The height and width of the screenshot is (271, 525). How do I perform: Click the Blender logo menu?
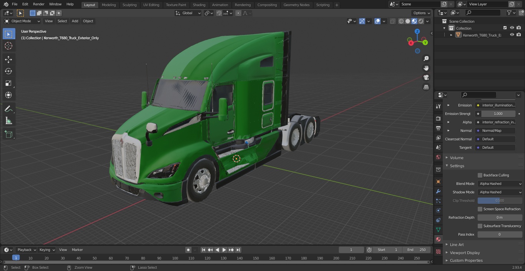tap(5, 4)
